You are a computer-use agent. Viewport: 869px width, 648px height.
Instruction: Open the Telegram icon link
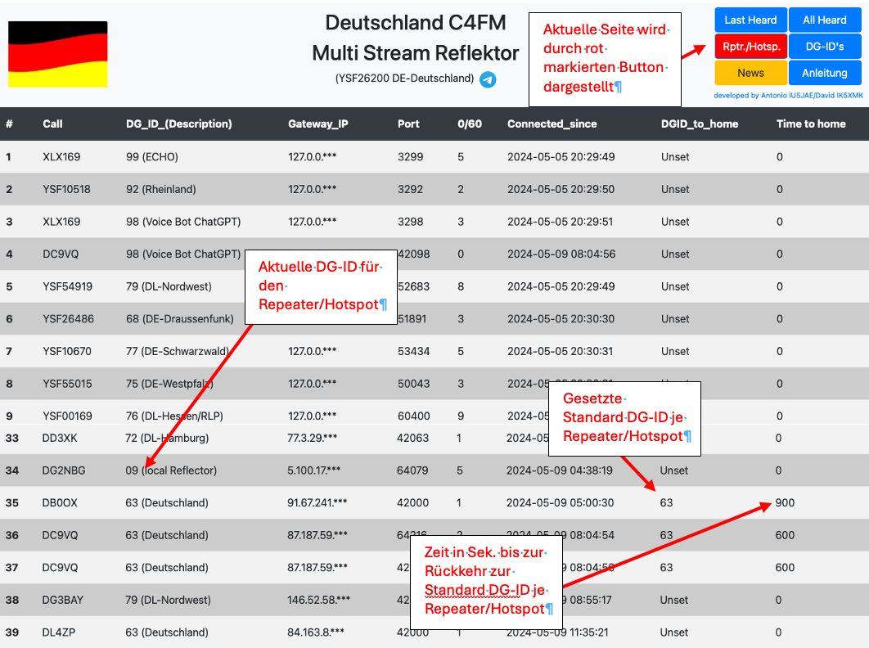pos(488,80)
